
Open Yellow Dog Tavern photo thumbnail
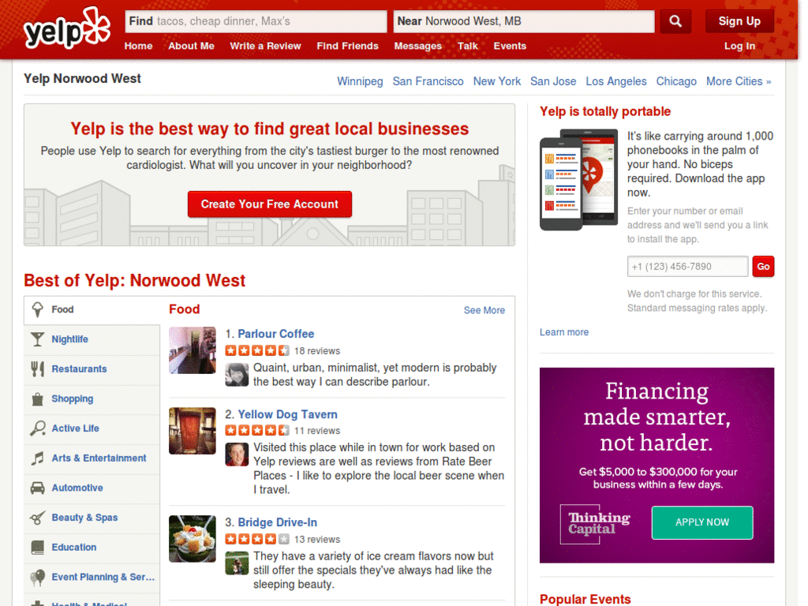(x=193, y=431)
